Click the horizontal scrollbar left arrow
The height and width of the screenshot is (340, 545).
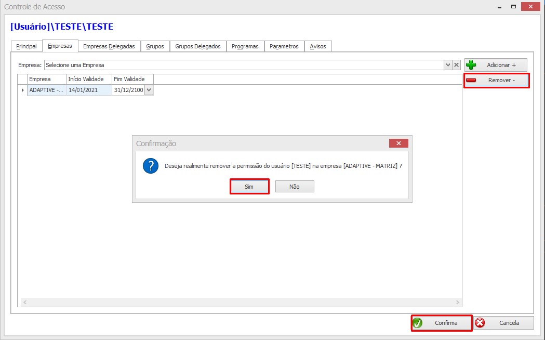[25, 303]
